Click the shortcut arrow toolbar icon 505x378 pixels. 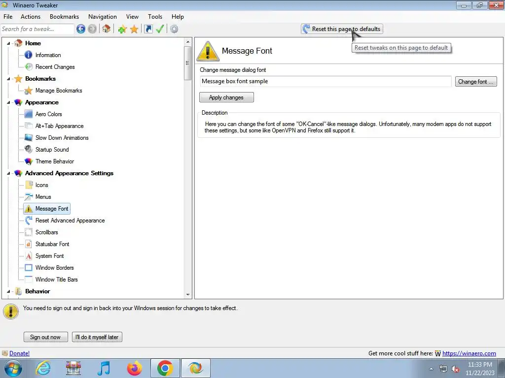tap(148, 29)
